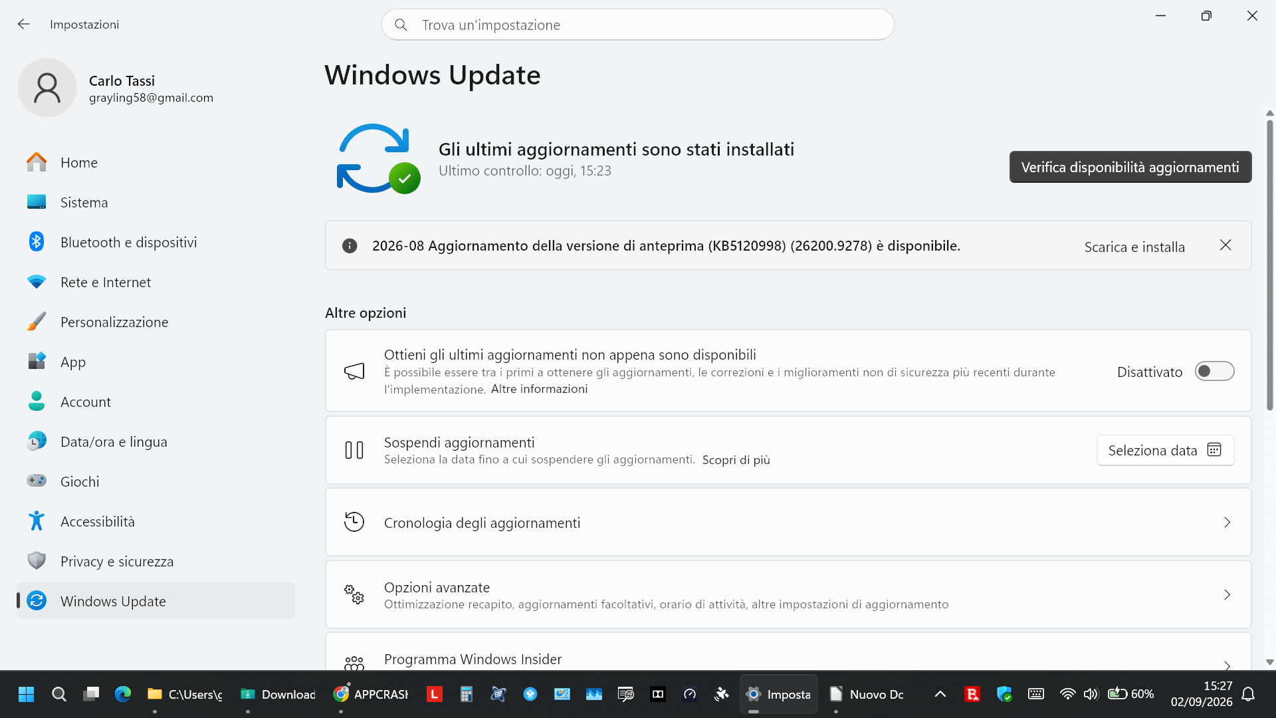Select Rete e Internet in sidebar

[x=156, y=282]
